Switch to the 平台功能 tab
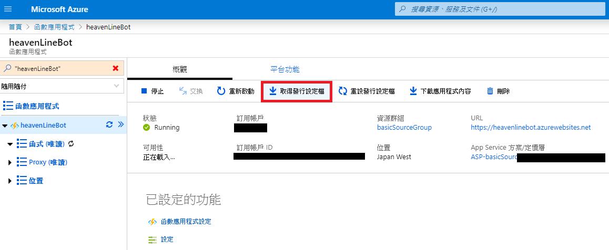The image size is (609, 250). point(285,69)
